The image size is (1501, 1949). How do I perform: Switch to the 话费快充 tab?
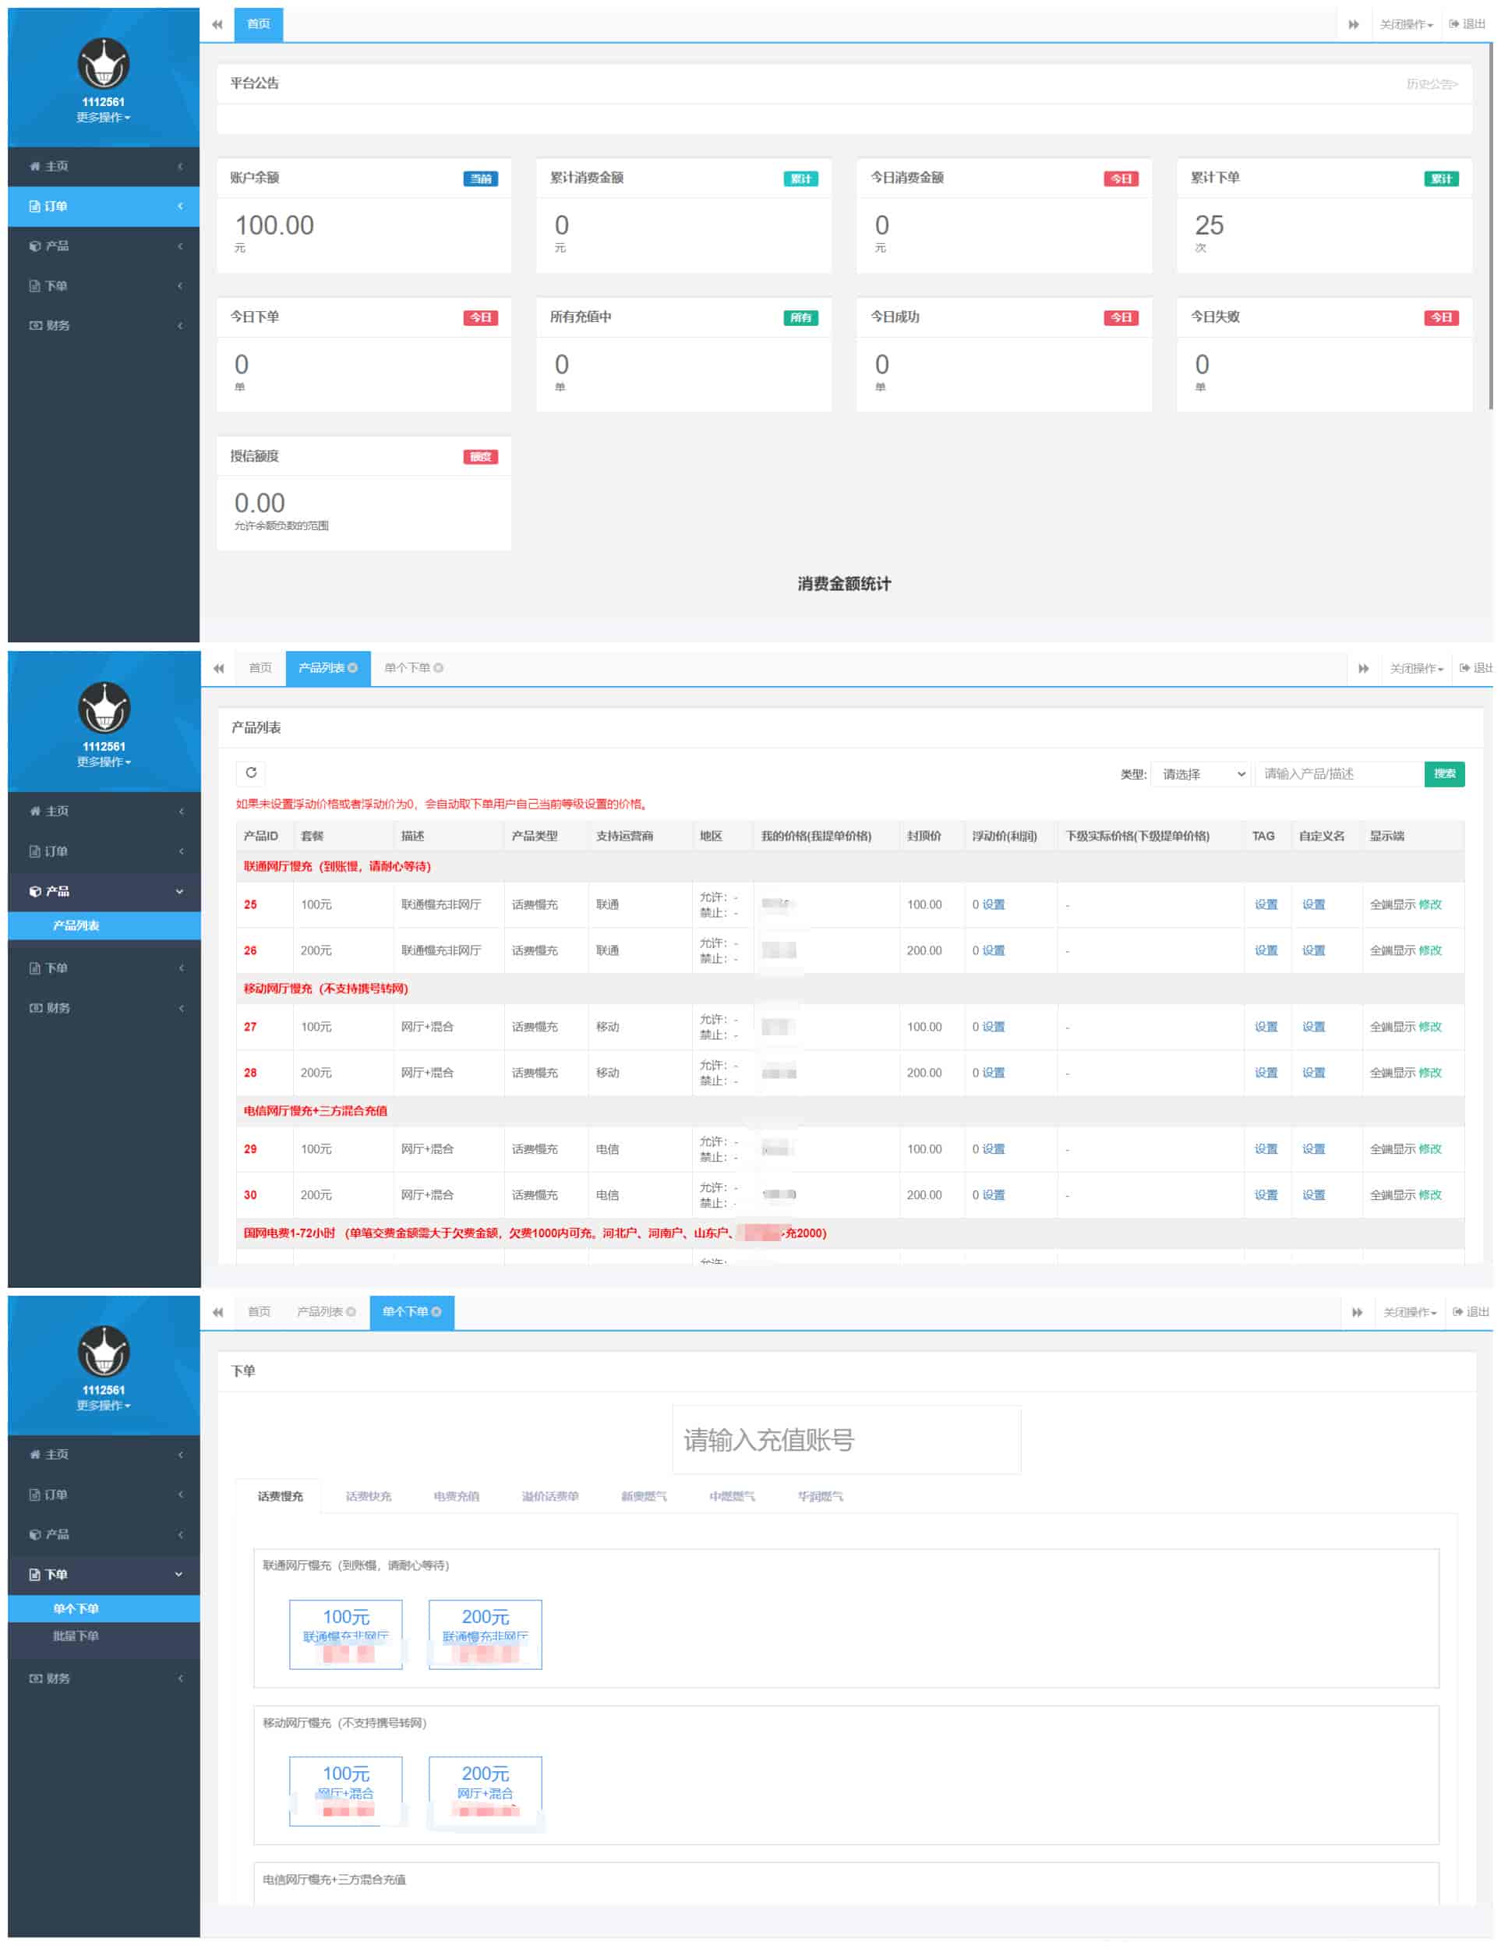369,1497
